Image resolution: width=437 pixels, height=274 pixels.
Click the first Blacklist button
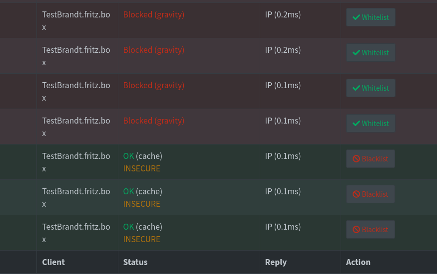(370, 159)
